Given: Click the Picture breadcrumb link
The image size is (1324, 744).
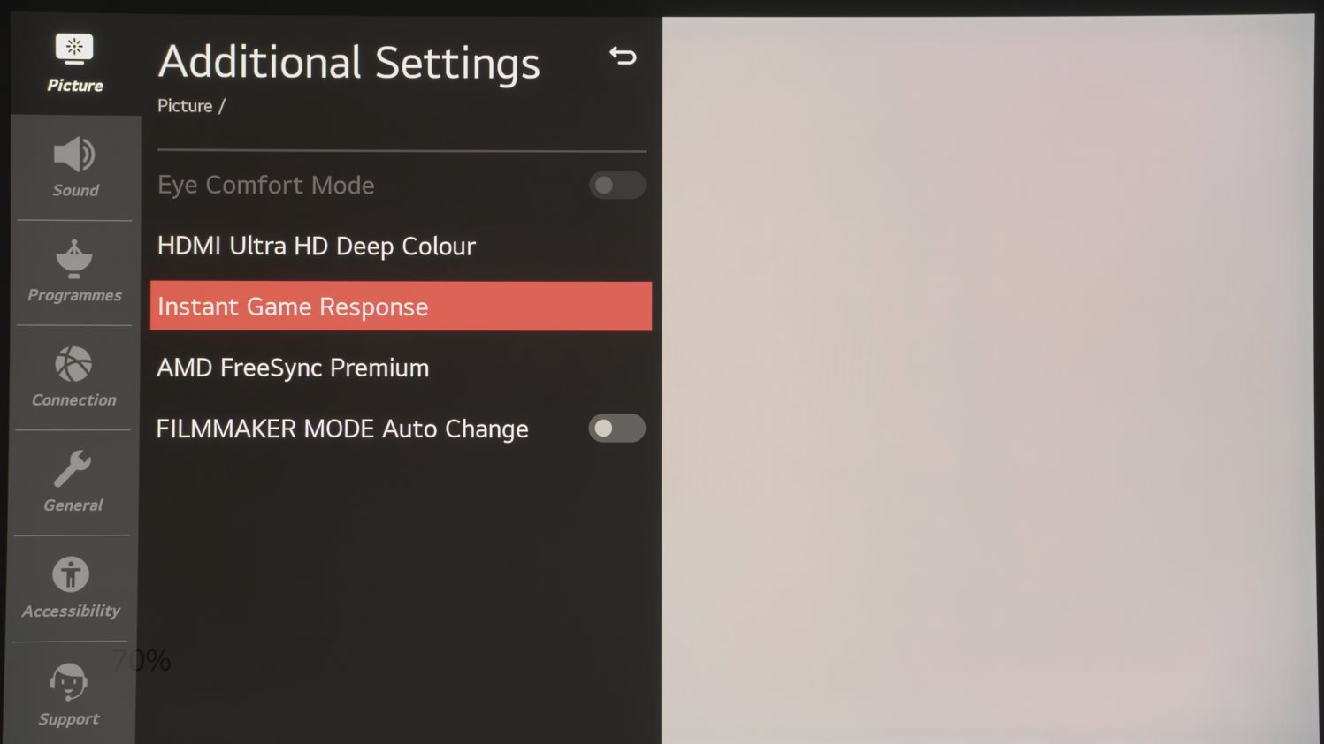Looking at the screenshot, I should pos(185,106).
